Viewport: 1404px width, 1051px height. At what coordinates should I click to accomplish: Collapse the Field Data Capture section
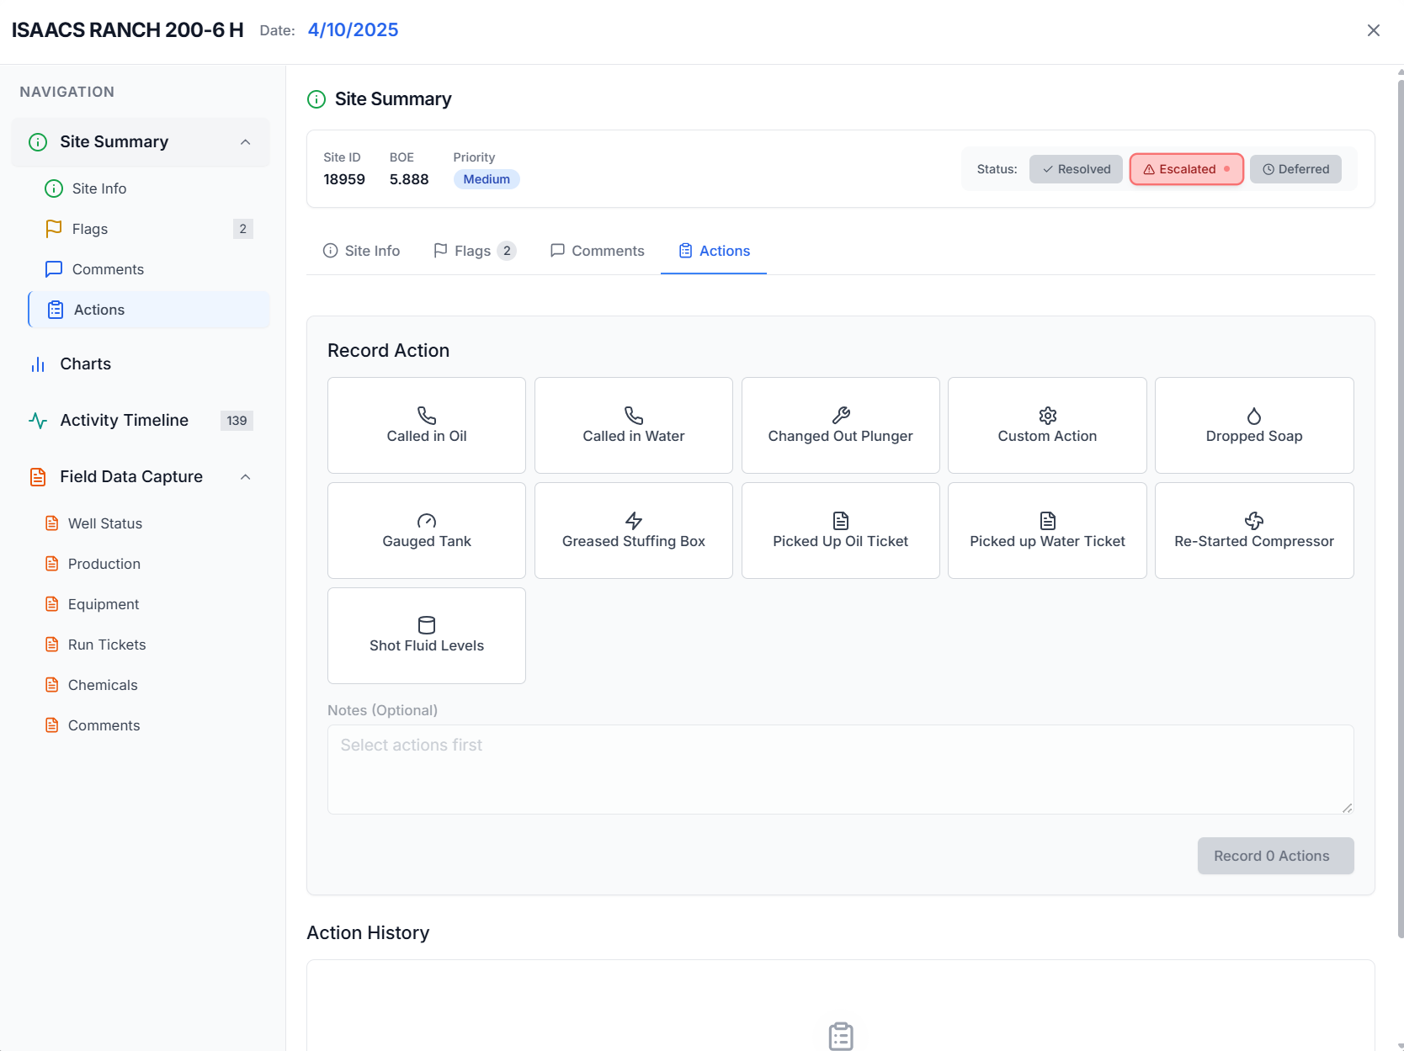point(245,476)
